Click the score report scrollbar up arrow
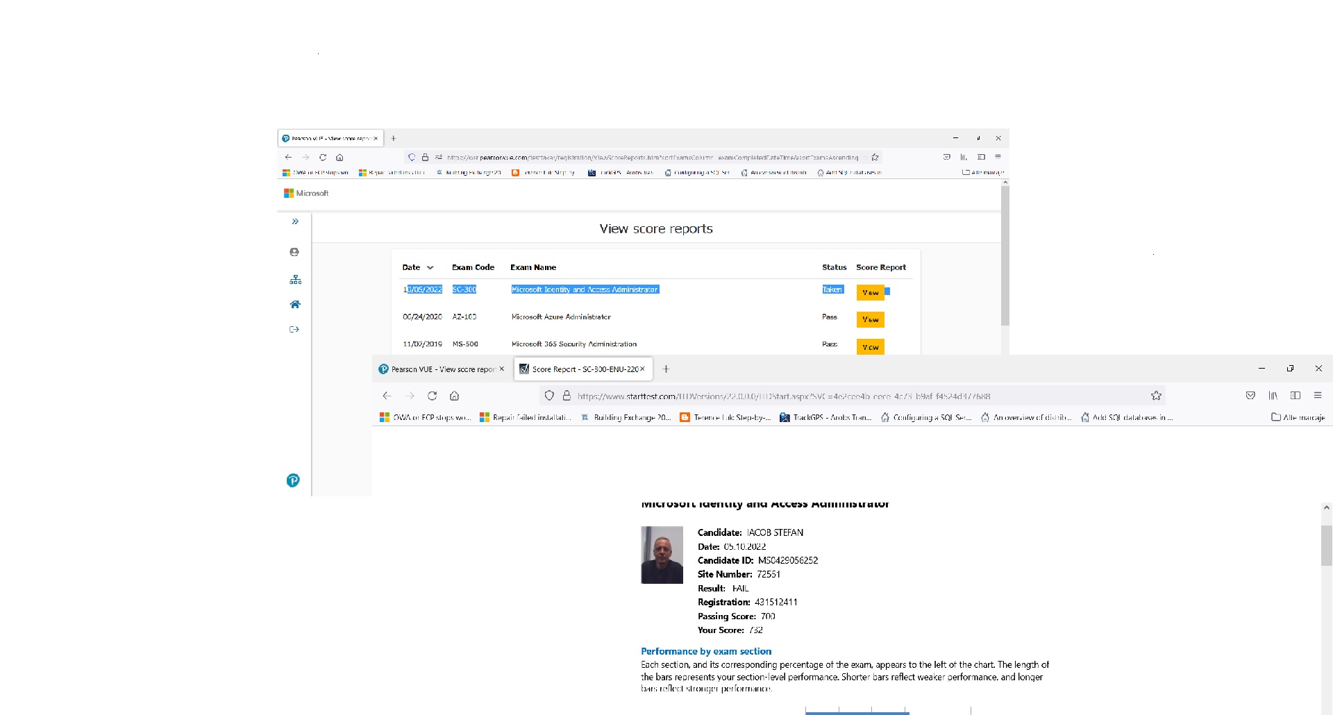Image resolution: width=1333 pixels, height=715 pixels. pyautogui.click(x=1326, y=508)
